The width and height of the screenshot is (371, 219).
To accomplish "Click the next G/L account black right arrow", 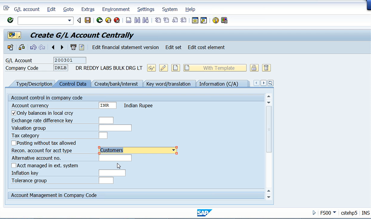I will coord(62,47).
